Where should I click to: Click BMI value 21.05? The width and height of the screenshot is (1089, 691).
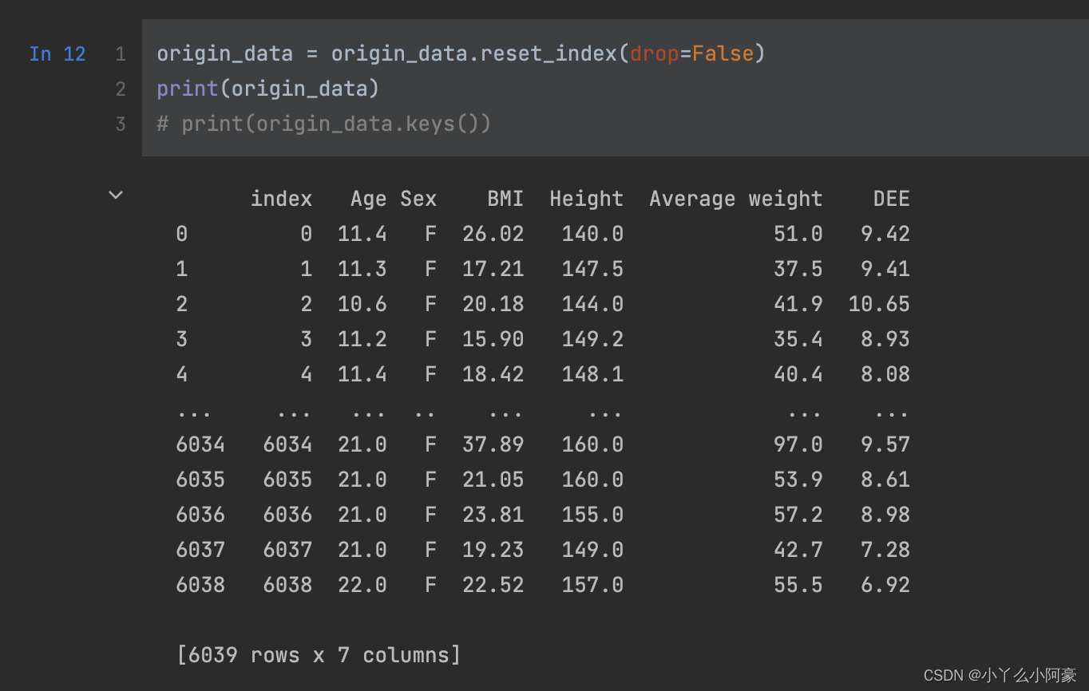(493, 480)
